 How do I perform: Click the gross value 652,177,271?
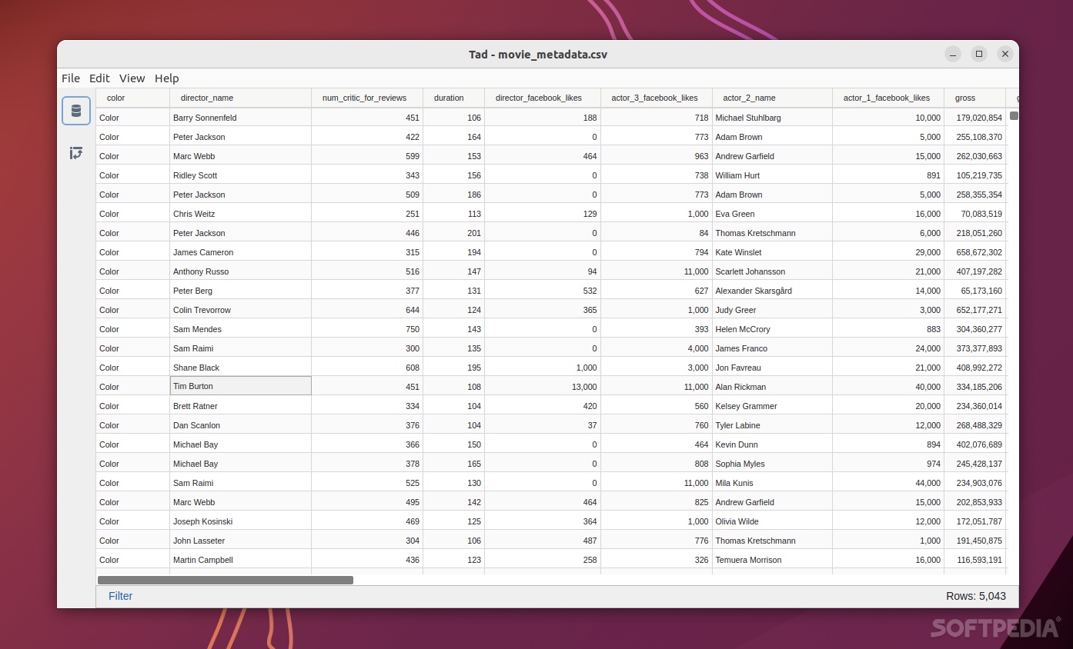coord(974,310)
